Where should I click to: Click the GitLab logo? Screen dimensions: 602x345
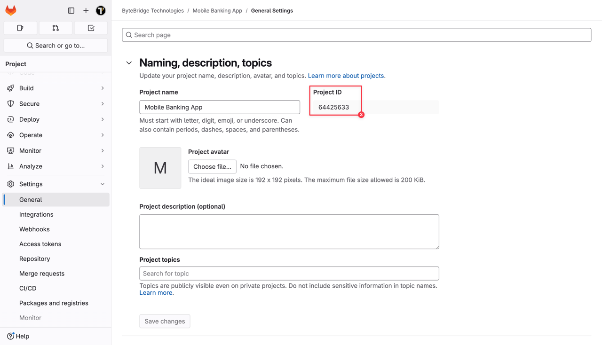[x=10, y=10]
